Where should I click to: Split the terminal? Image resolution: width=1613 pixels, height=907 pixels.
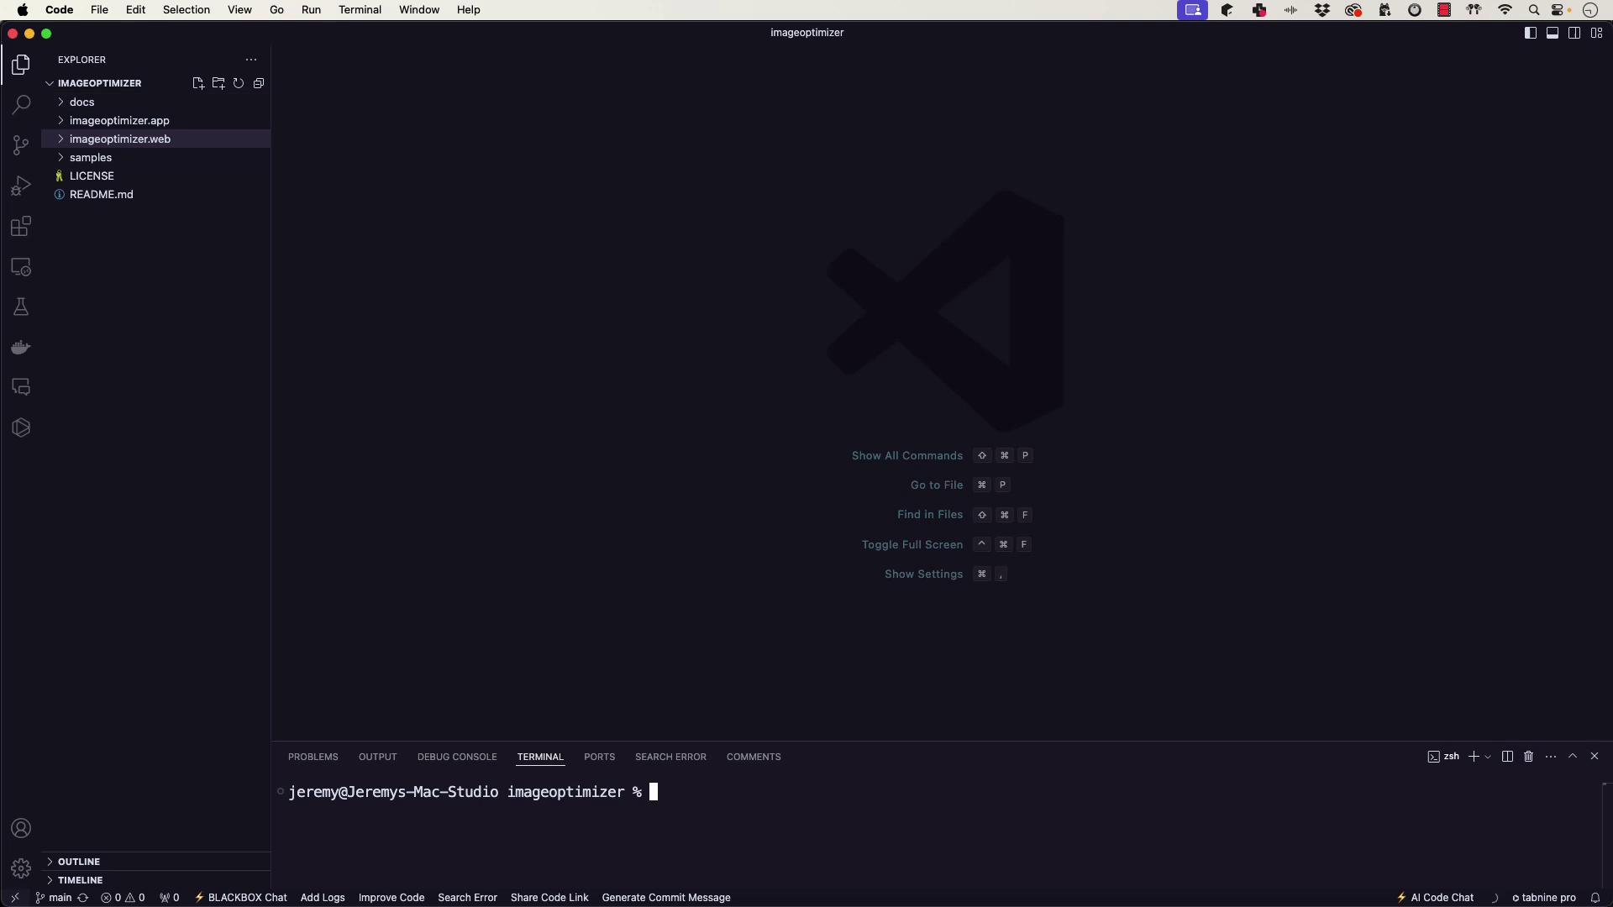pyautogui.click(x=1507, y=757)
